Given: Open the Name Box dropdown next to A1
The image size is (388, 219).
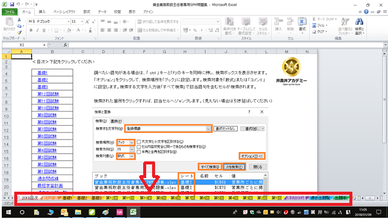Looking at the screenshot, I should 45,45.
